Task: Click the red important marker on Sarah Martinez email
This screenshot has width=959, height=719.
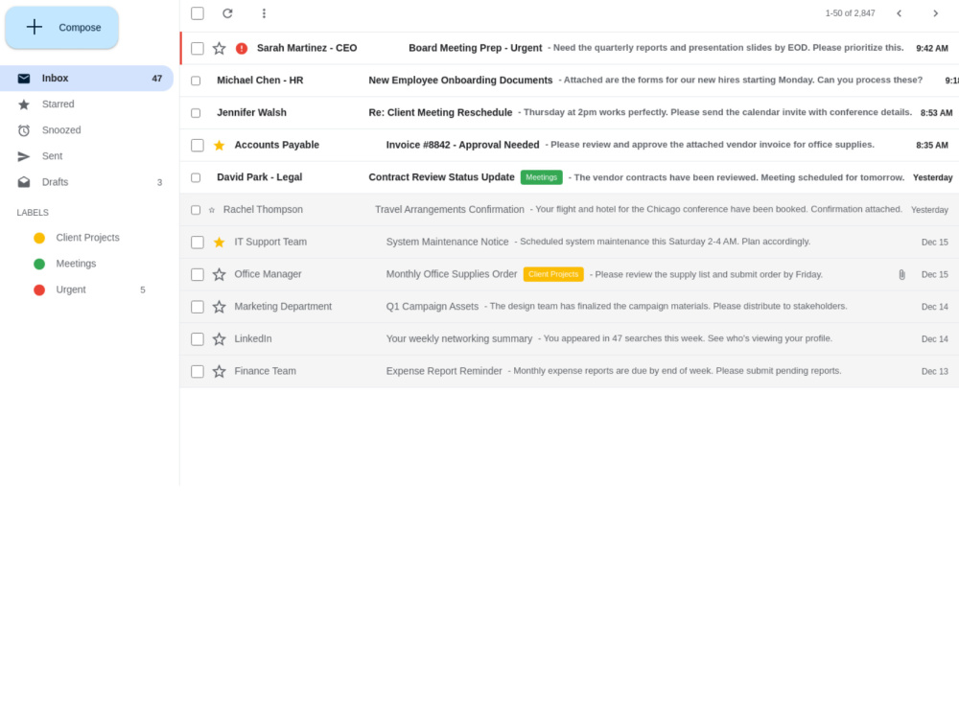Action: tap(242, 48)
